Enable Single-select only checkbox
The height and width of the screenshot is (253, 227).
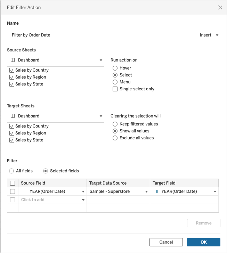(115, 89)
